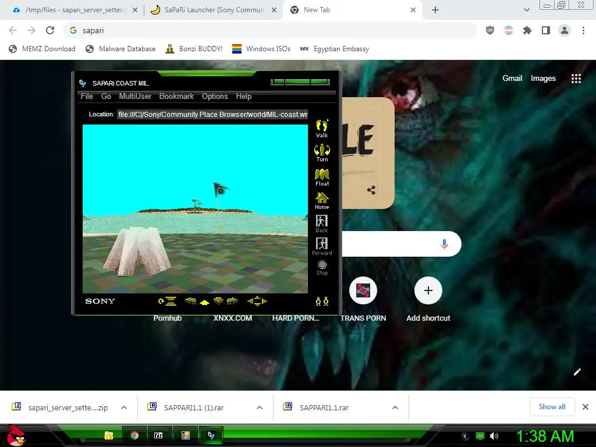Switch to the SaPaRi Launcher tab
The image size is (596, 447).
[214, 10]
